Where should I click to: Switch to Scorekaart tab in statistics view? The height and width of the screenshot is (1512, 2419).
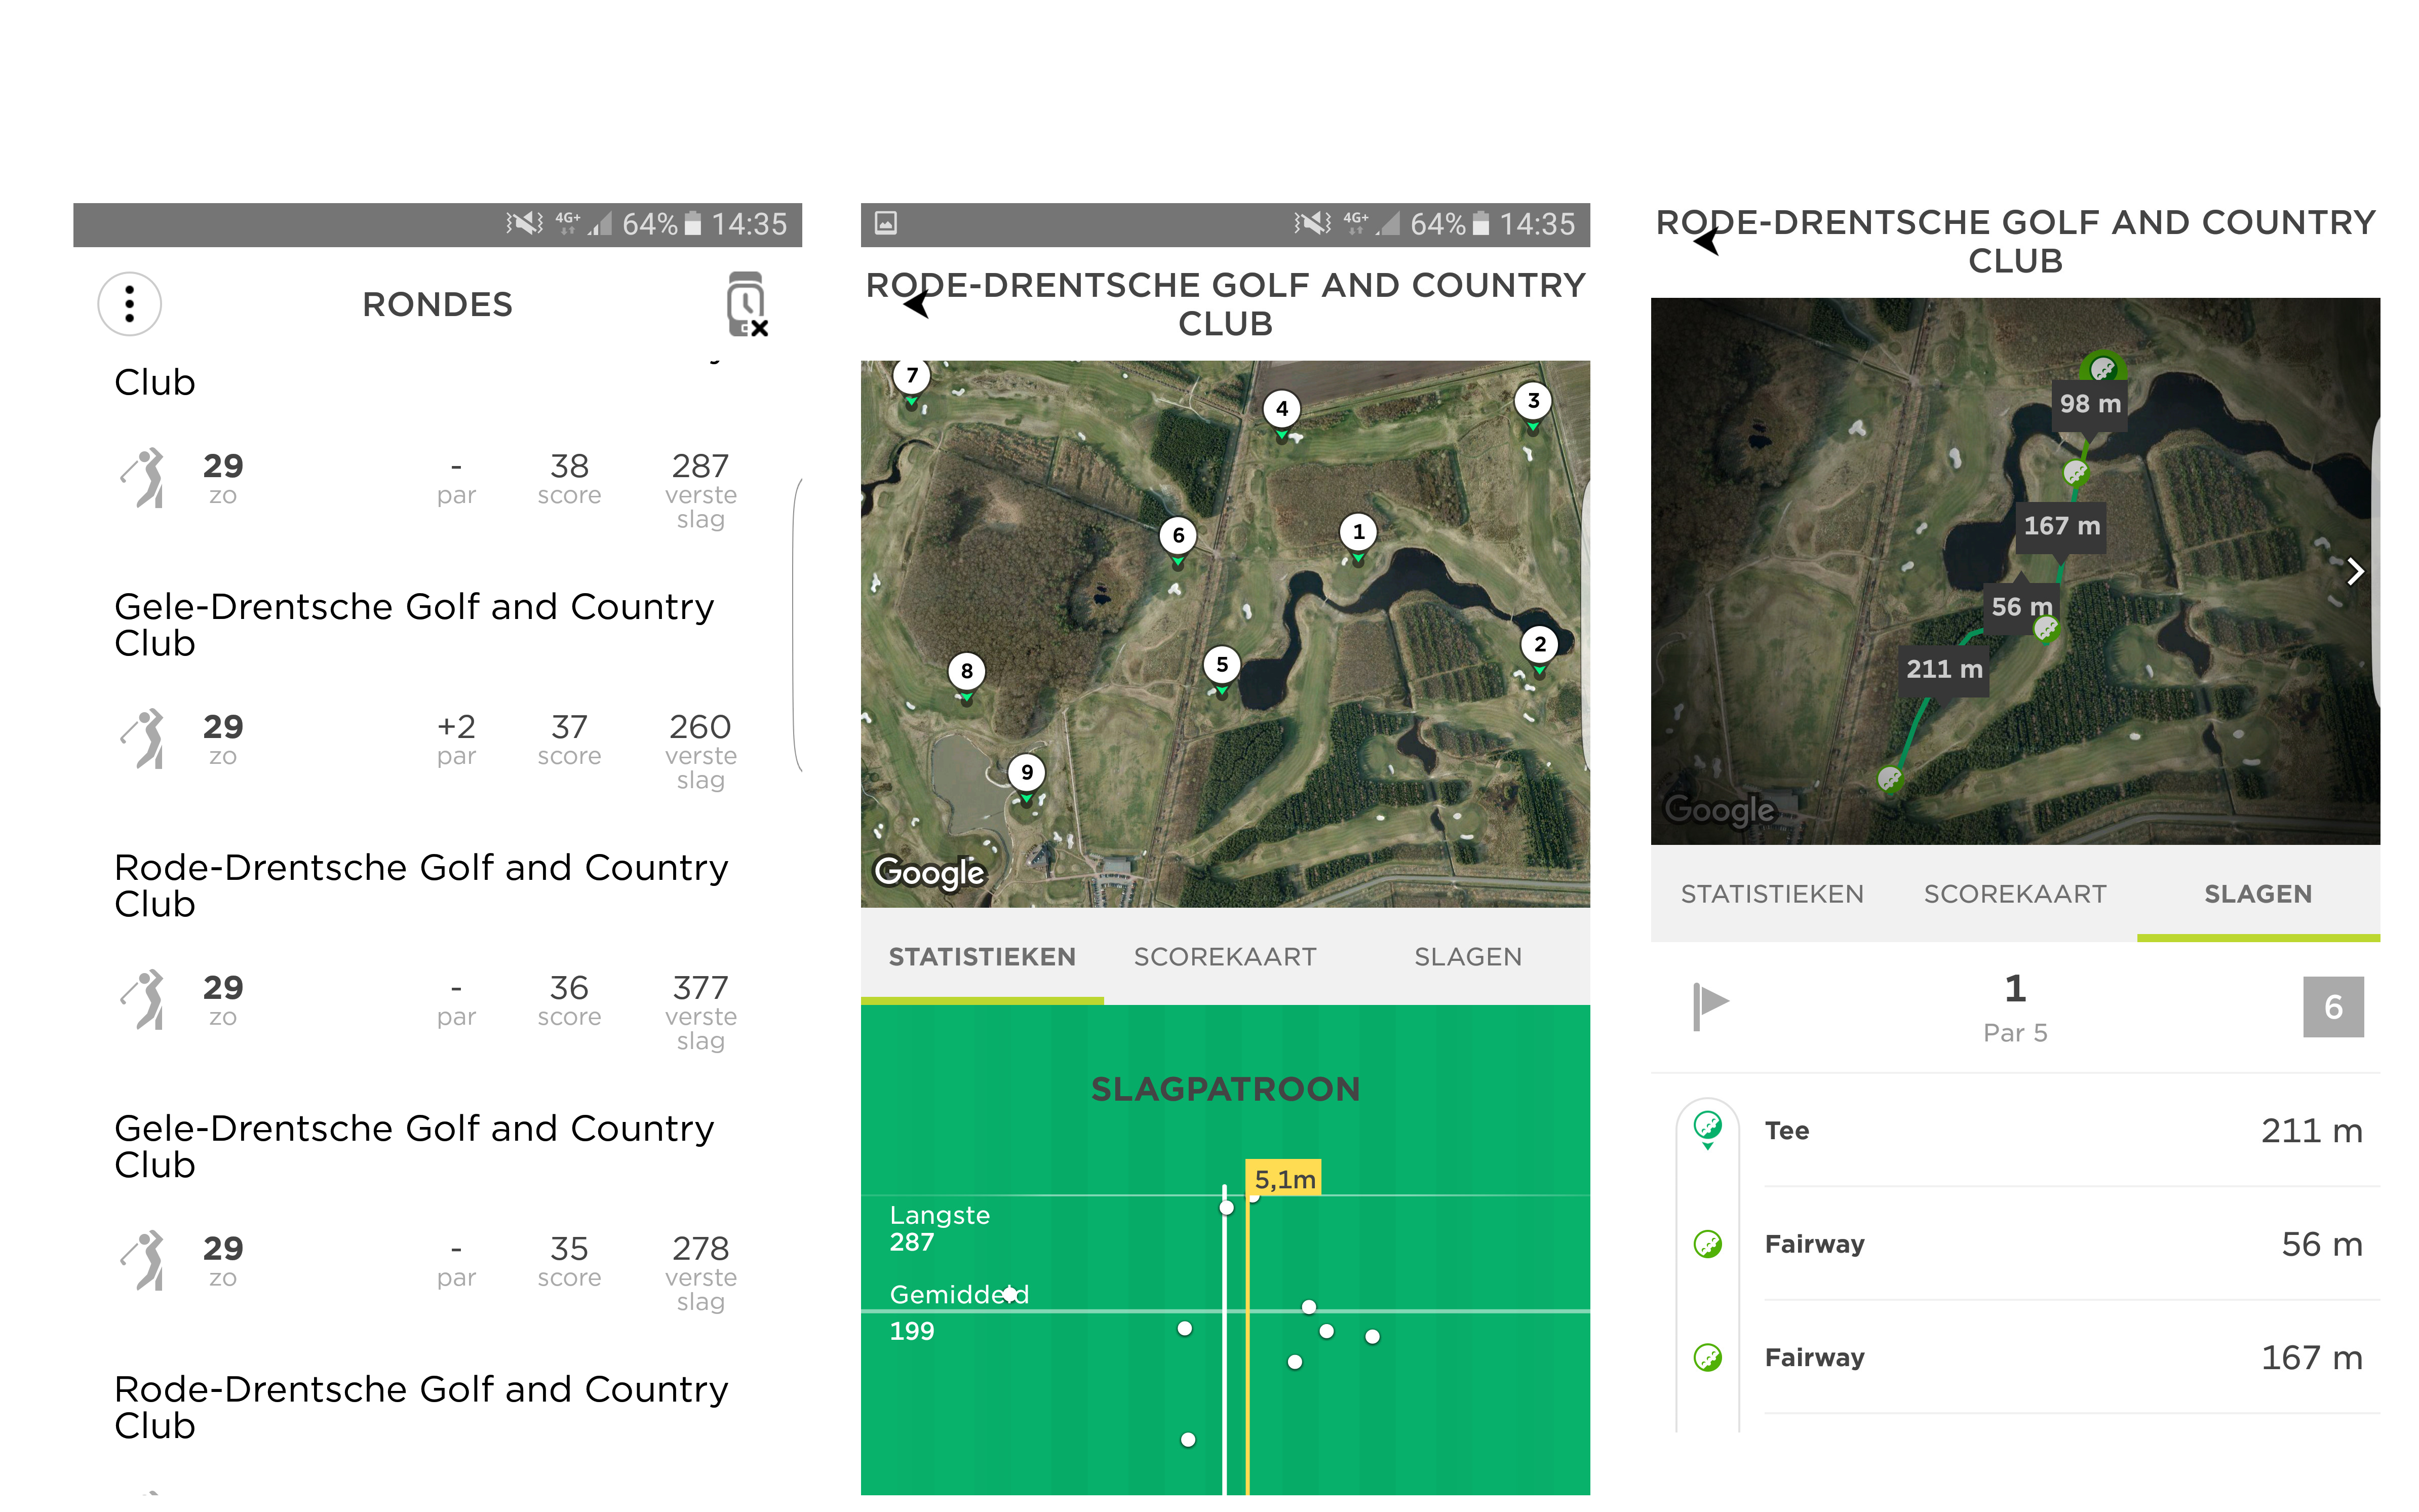coord(1225,957)
